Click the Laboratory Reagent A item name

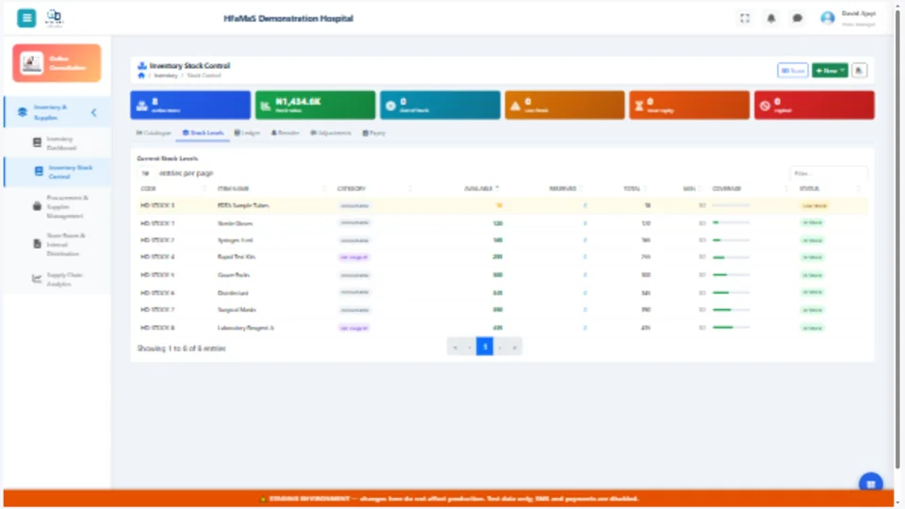point(246,328)
